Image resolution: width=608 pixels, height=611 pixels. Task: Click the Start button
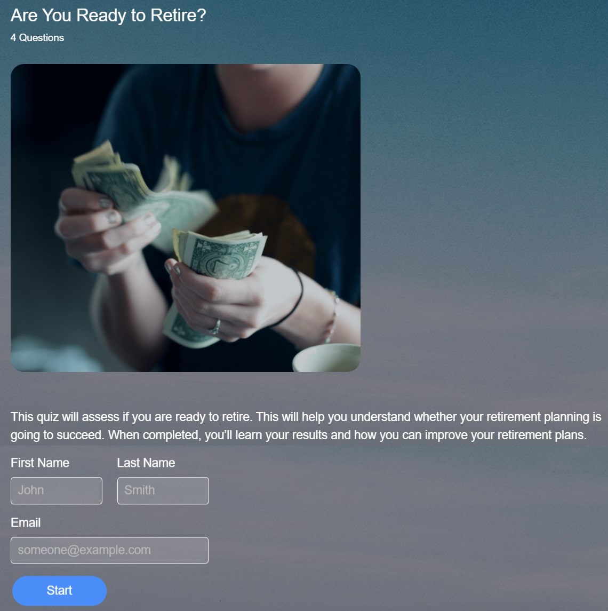tap(59, 590)
